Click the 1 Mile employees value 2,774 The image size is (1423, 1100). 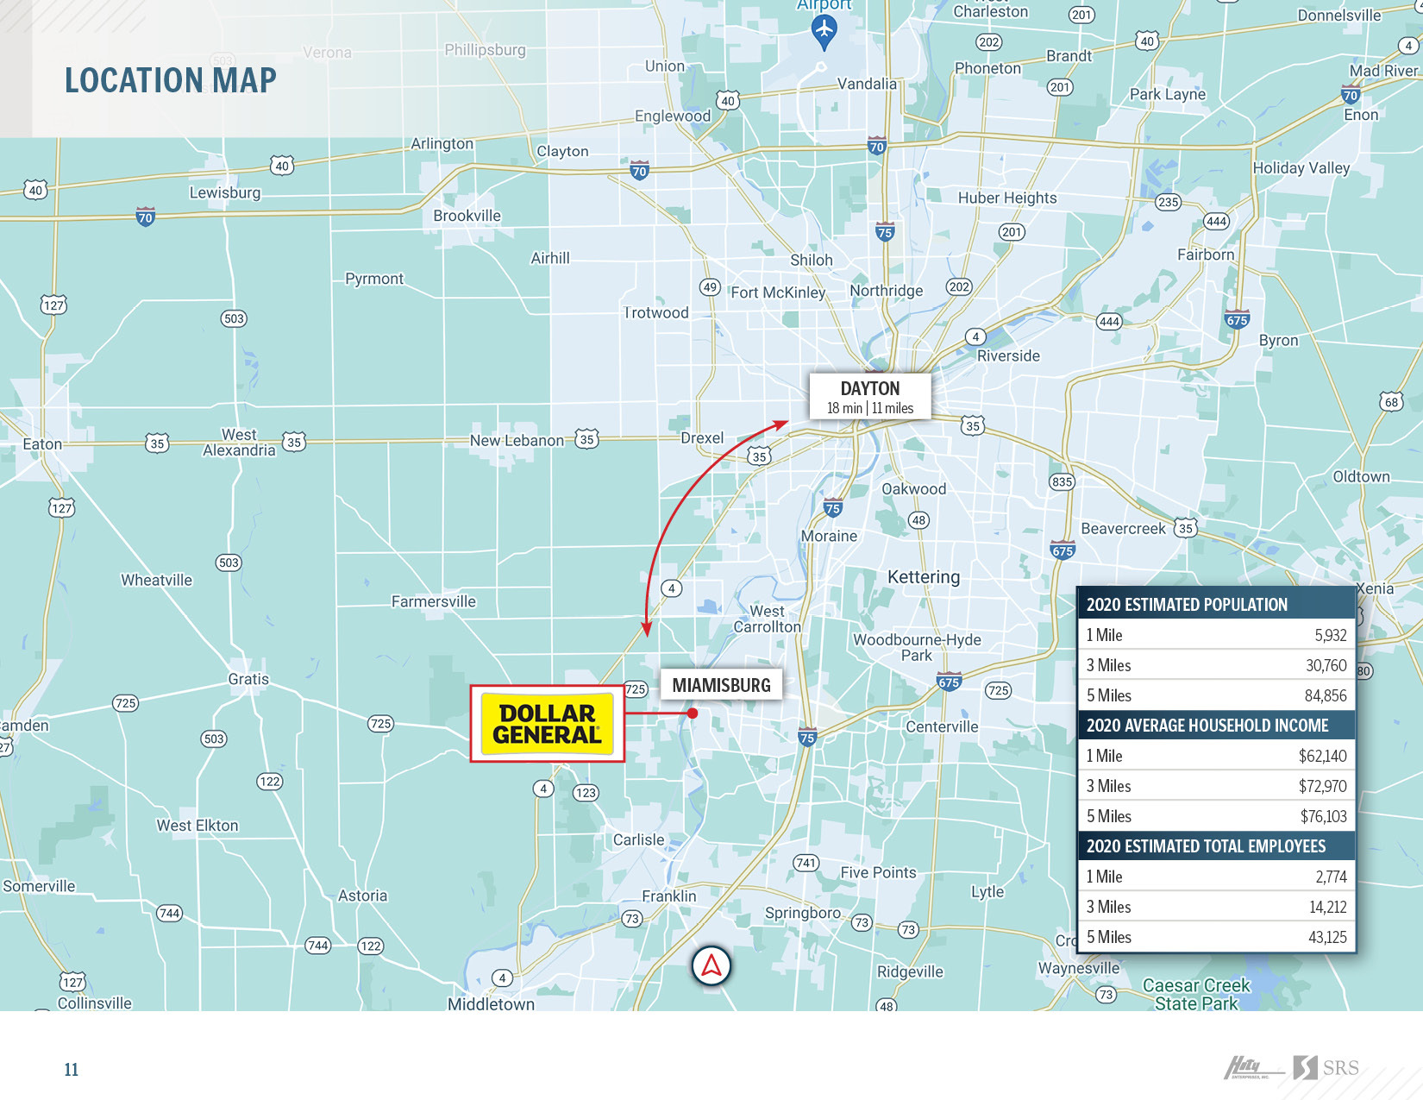click(x=1331, y=877)
